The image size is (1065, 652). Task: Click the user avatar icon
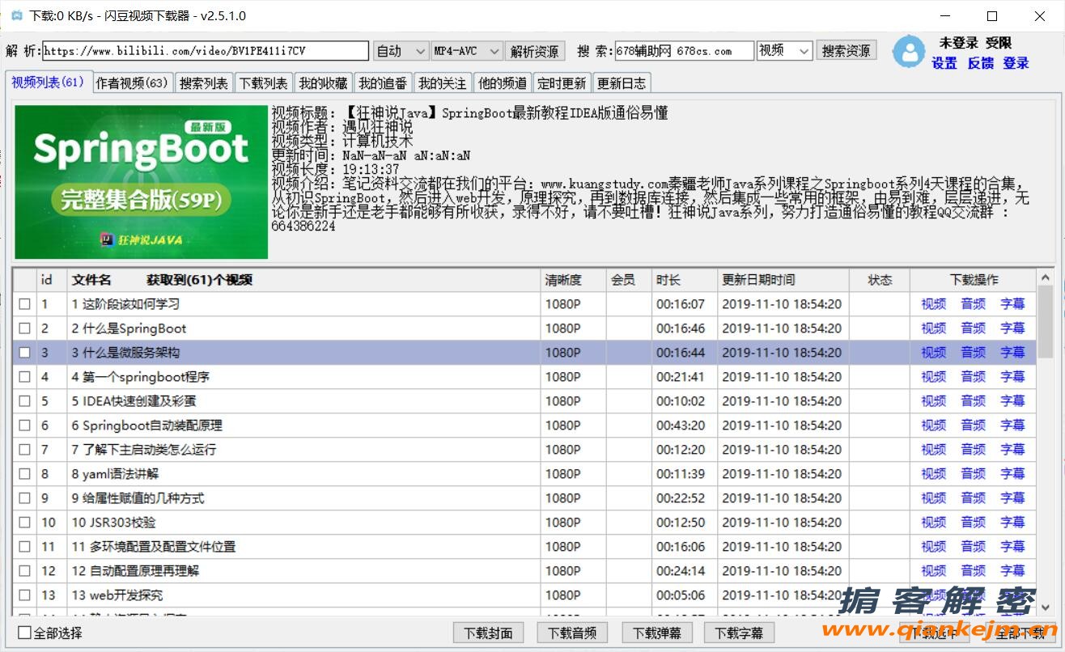coord(909,52)
